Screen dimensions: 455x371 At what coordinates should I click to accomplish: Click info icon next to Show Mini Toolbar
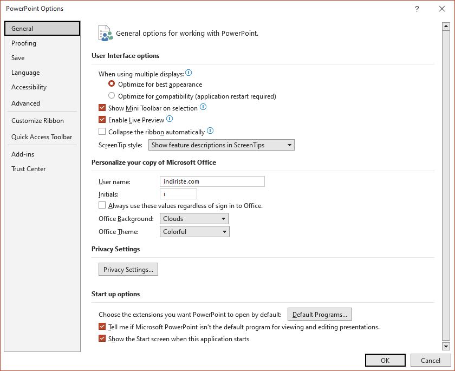point(203,107)
